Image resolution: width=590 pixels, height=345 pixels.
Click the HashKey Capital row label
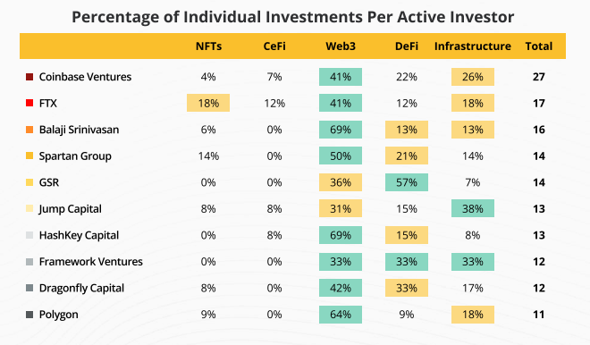(x=79, y=235)
